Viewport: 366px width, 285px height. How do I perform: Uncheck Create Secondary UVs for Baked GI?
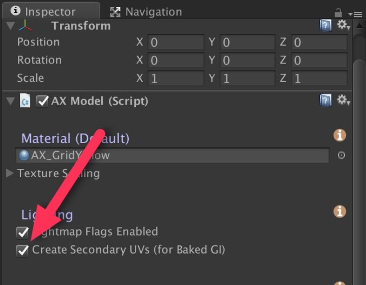[22, 251]
